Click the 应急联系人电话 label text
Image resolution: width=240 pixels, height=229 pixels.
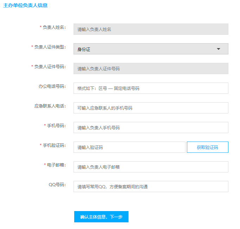point(50,106)
